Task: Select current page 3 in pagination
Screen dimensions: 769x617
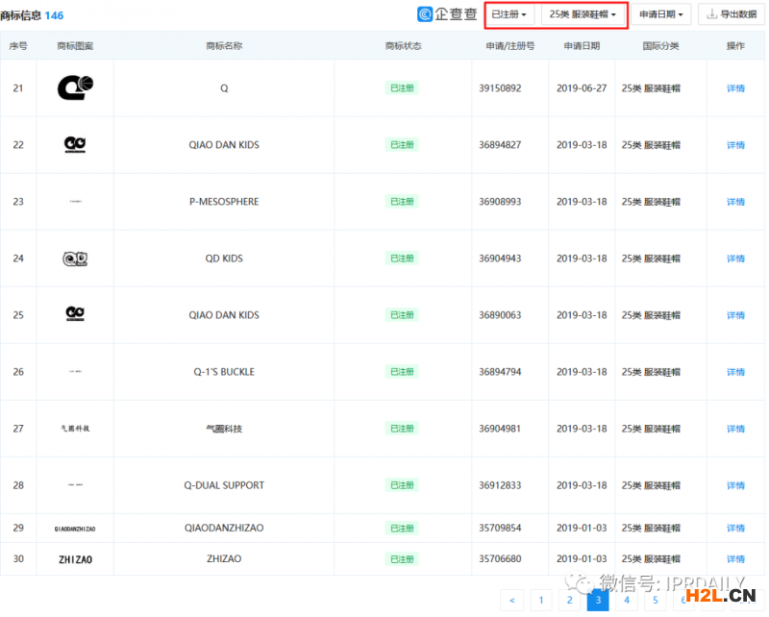Action: point(598,601)
